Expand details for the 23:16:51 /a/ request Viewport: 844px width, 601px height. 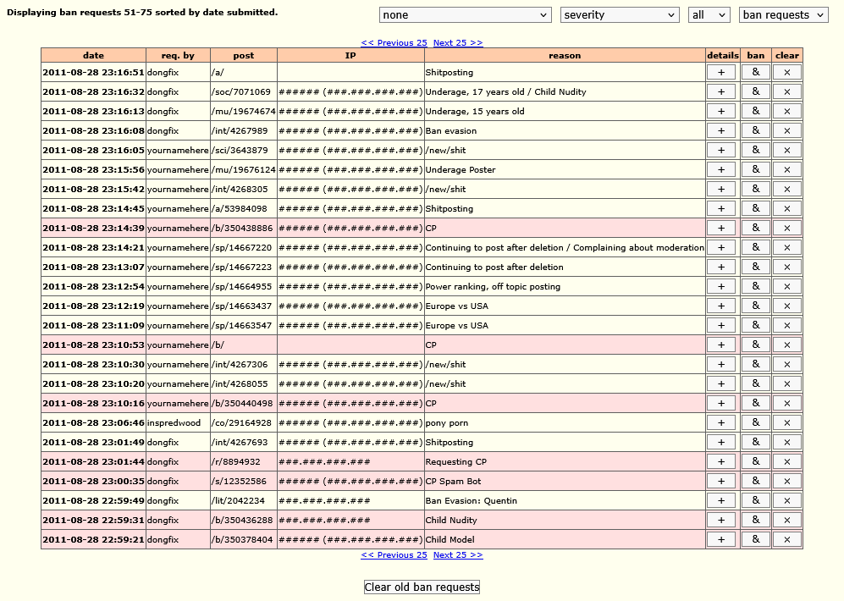click(720, 73)
